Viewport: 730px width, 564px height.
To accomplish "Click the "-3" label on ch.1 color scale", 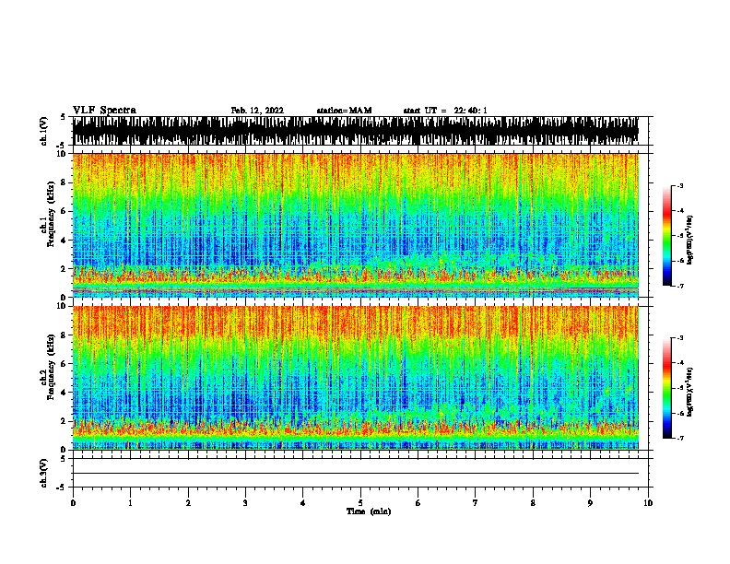I will [x=680, y=185].
